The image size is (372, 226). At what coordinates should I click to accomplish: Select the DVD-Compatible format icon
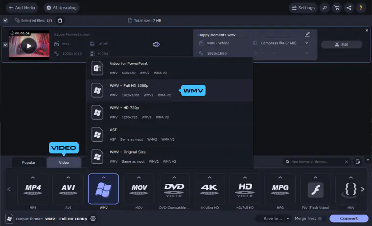174,189
